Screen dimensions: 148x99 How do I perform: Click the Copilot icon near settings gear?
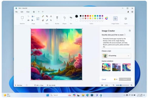click(128, 12)
